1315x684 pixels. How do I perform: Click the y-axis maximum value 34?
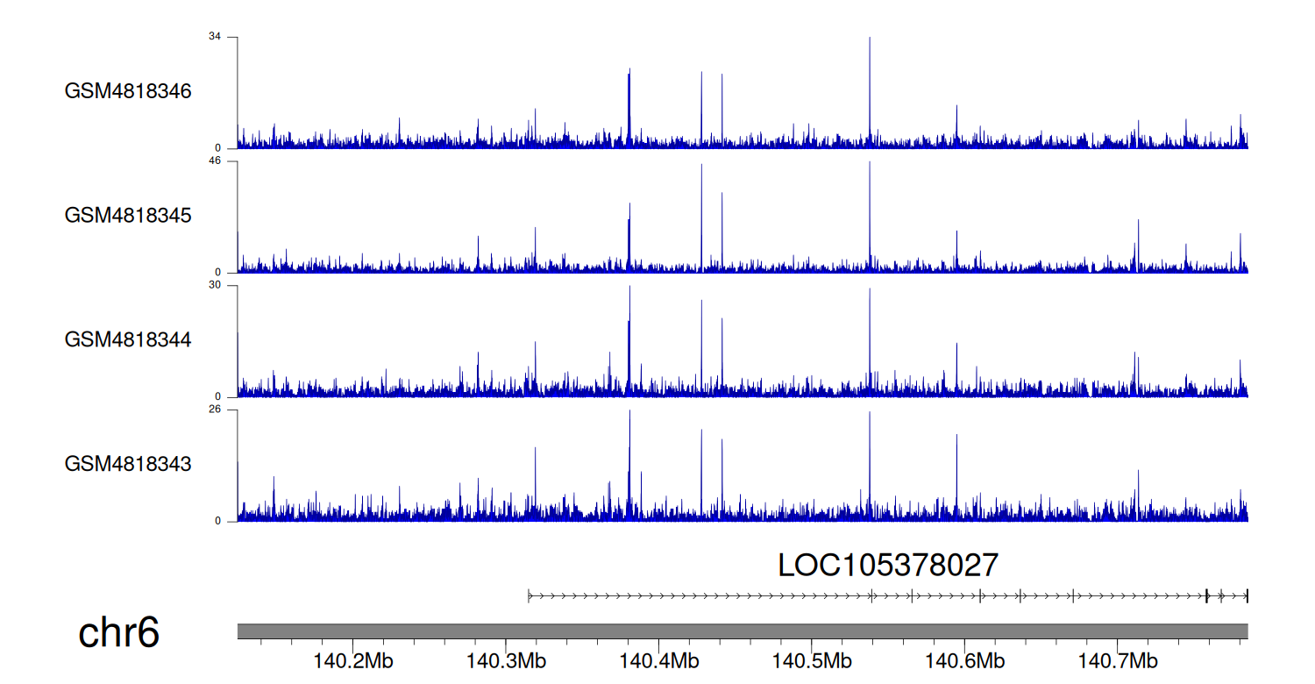pos(215,37)
